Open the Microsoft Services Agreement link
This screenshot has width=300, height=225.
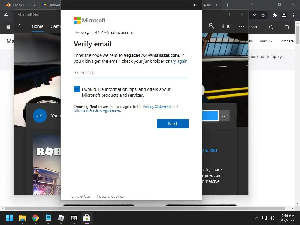tap(97, 111)
